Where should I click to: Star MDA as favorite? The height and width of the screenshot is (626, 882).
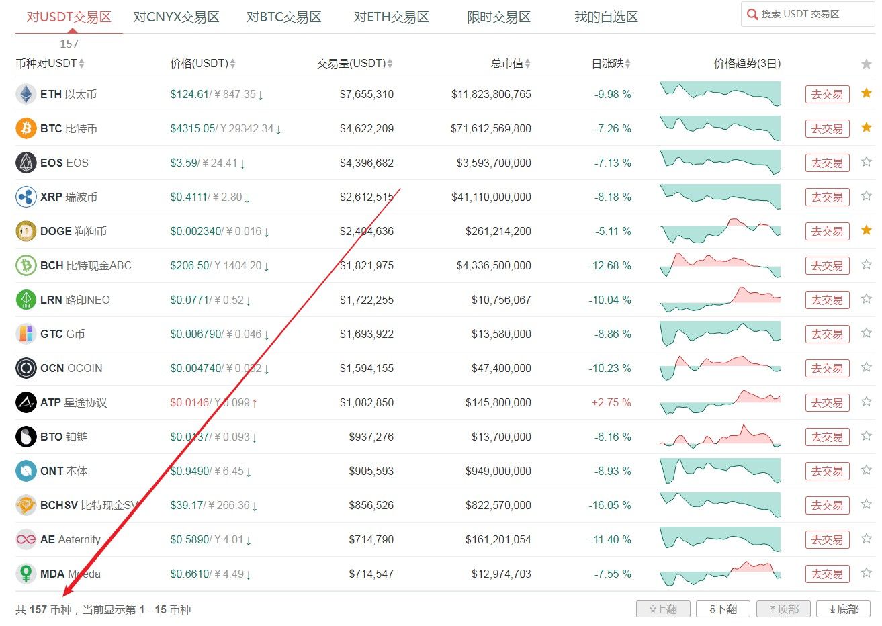point(867,573)
